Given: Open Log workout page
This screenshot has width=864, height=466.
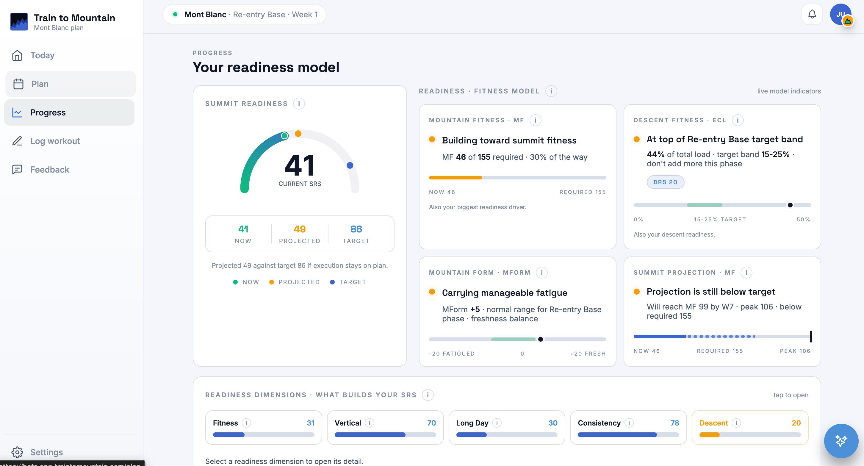Looking at the screenshot, I should click(x=70, y=141).
